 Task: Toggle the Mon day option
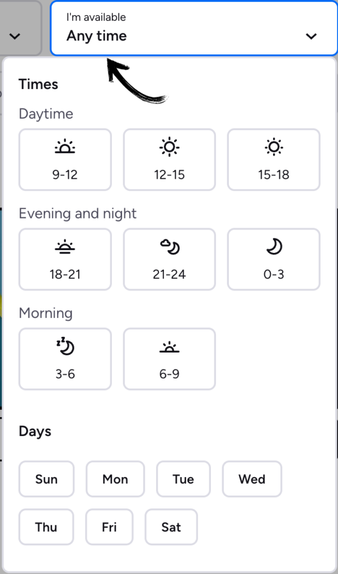coord(115,479)
